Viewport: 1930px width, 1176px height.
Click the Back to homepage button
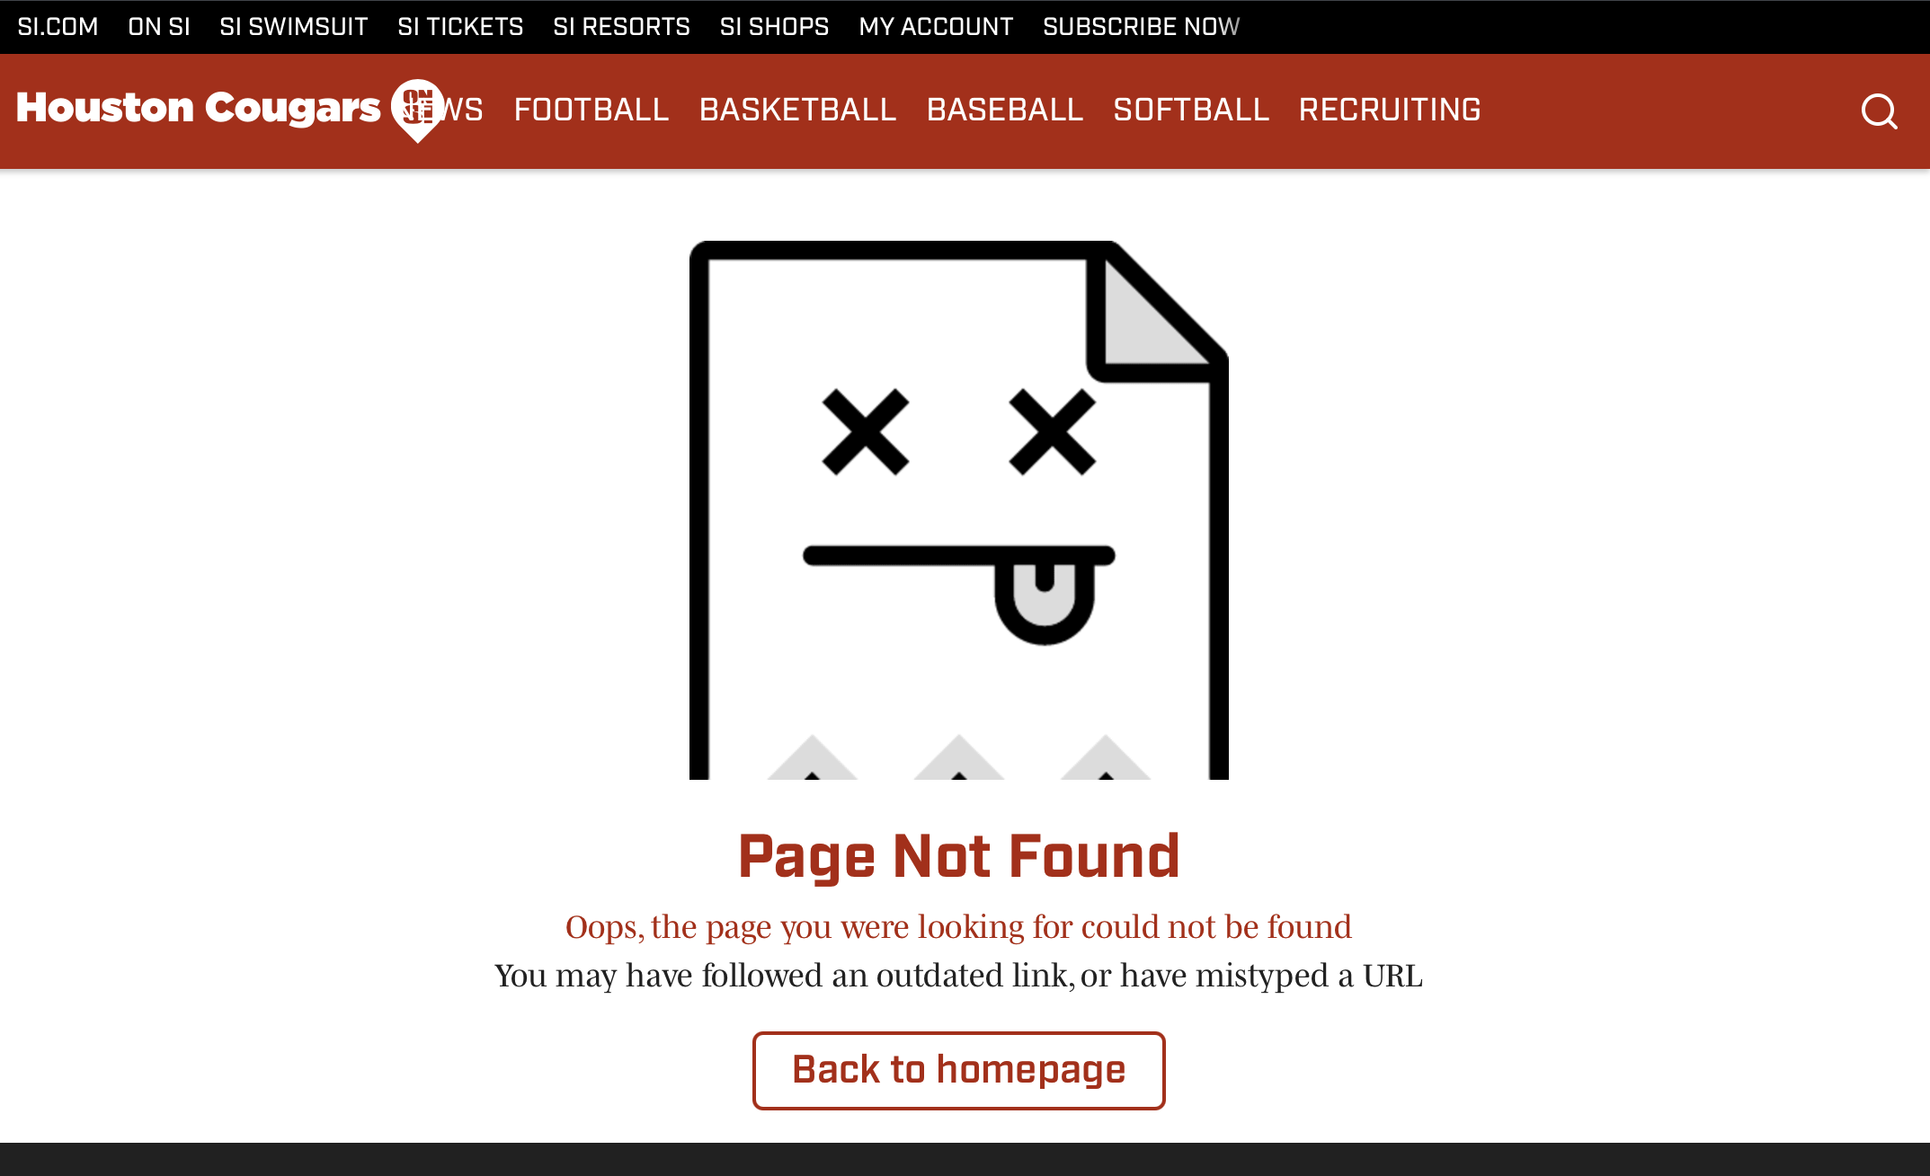[958, 1070]
